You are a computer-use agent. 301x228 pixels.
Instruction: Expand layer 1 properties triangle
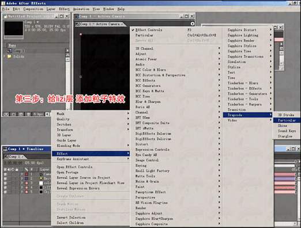(x=22, y=174)
